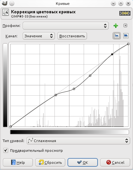
Task: Open the small arrow profiles menu button
Action: pos(125,26)
